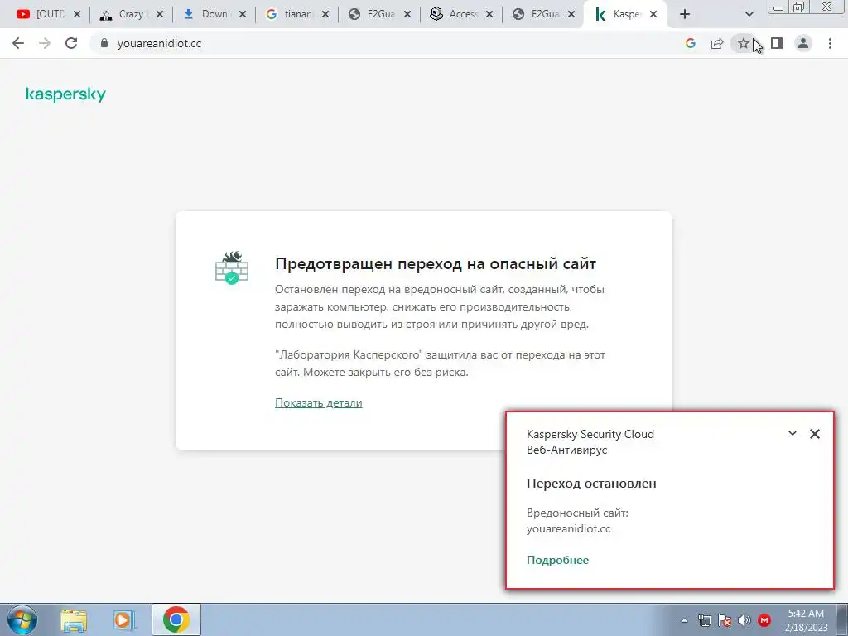Screen dimensions: 848x636
Task: Open the Action Center flag icon
Action: [724, 620]
